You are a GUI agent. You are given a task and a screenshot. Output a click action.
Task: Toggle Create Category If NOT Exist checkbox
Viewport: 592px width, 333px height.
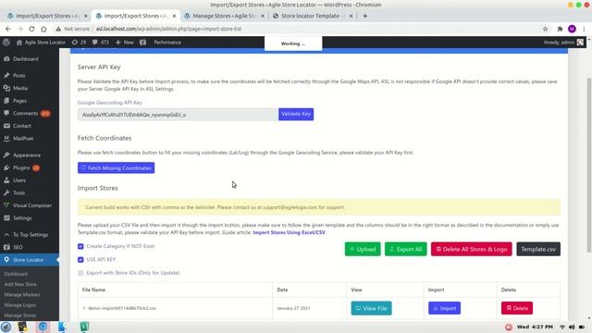[80, 246]
